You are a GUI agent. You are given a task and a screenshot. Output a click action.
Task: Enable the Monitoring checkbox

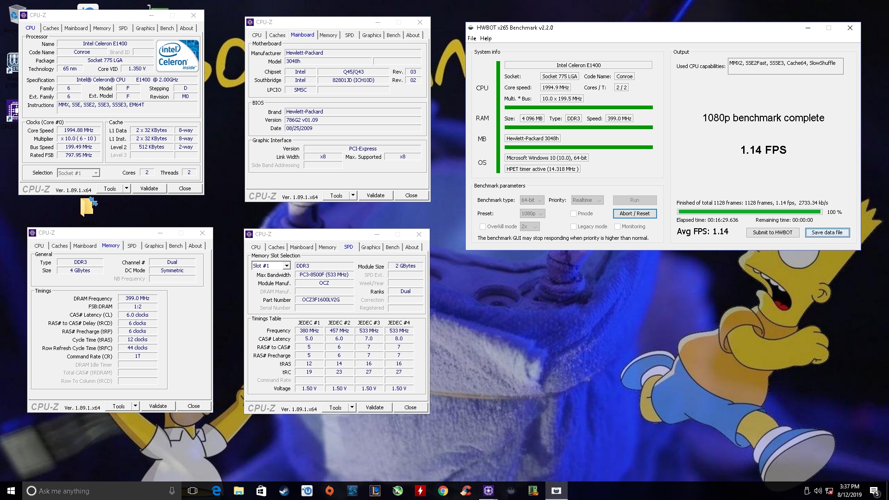617,226
